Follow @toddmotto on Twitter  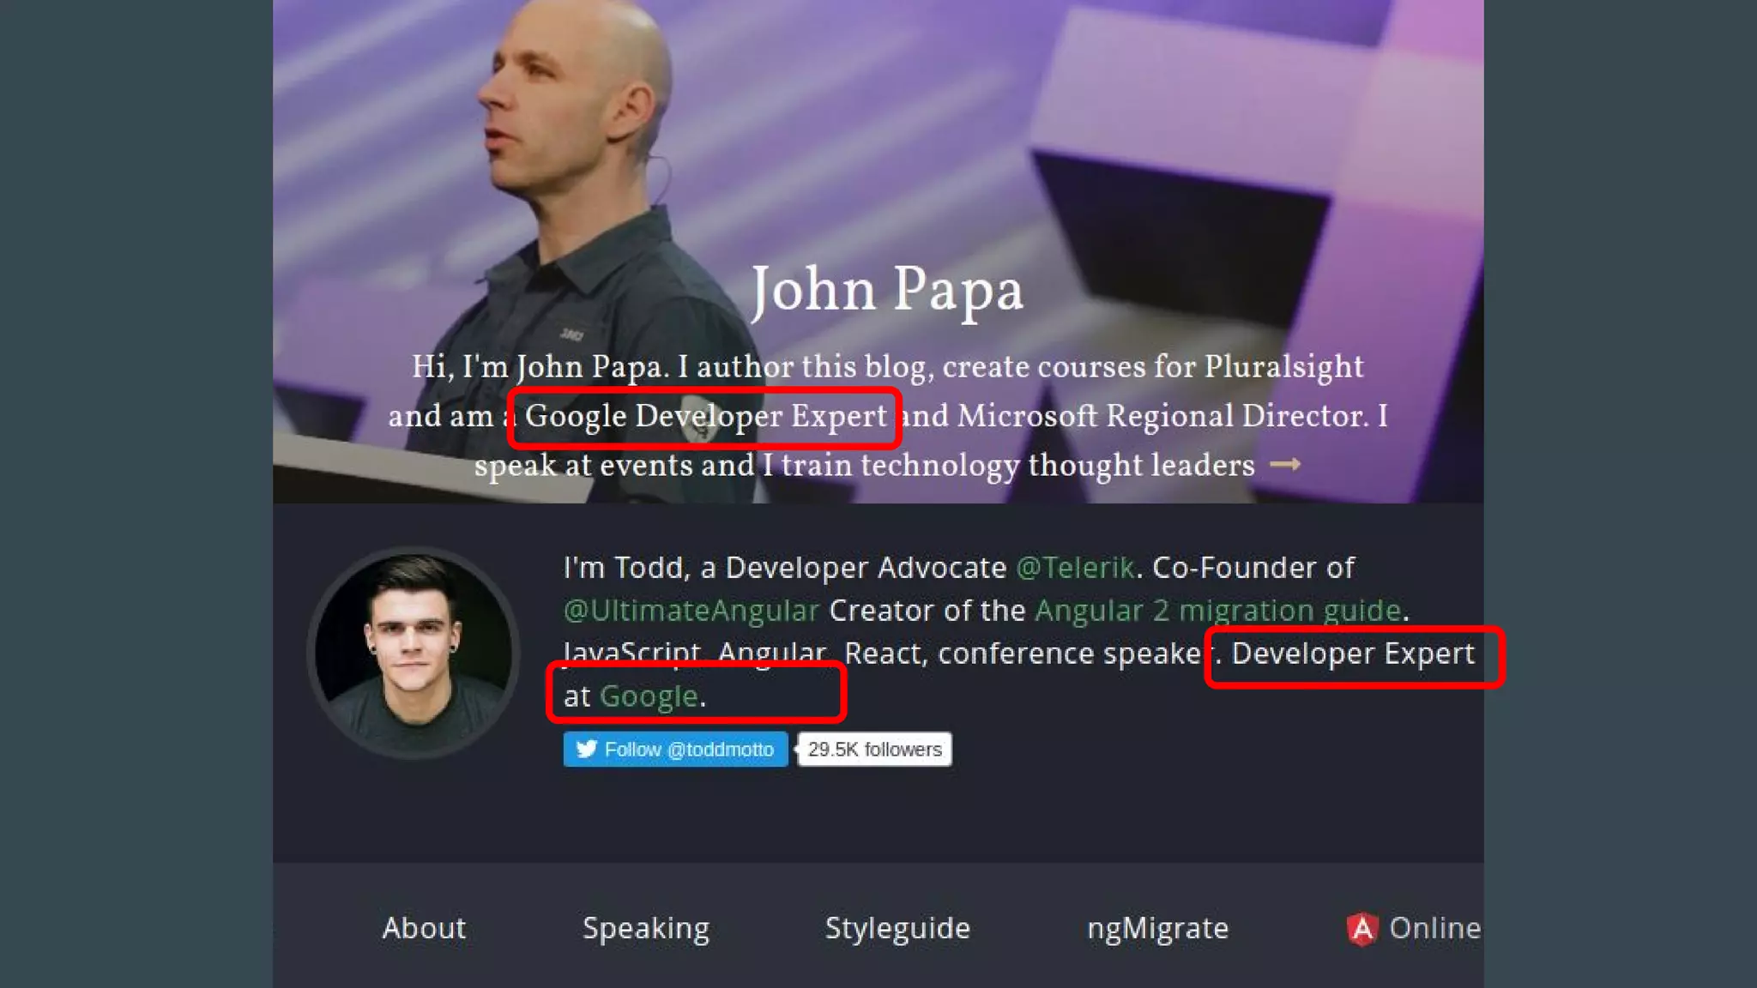tap(676, 749)
